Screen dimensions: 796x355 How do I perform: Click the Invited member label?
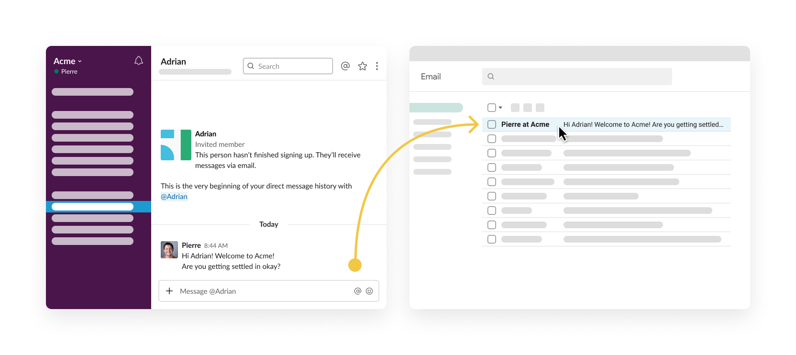click(x=220, y=144)
